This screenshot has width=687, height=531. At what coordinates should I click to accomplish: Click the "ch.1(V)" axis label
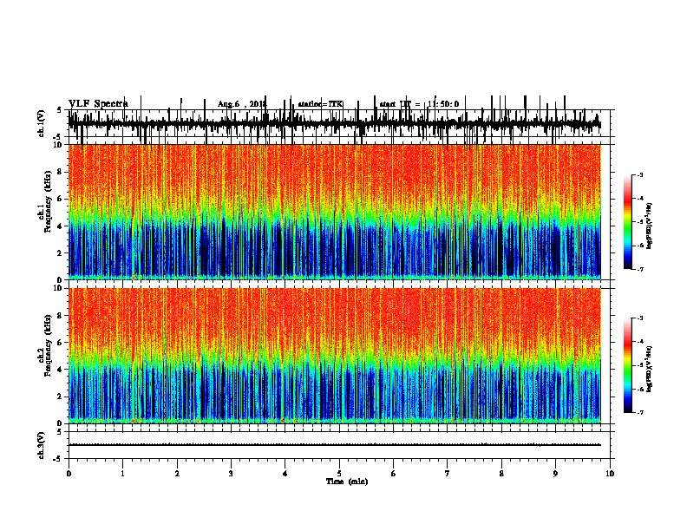coord(42,123)
